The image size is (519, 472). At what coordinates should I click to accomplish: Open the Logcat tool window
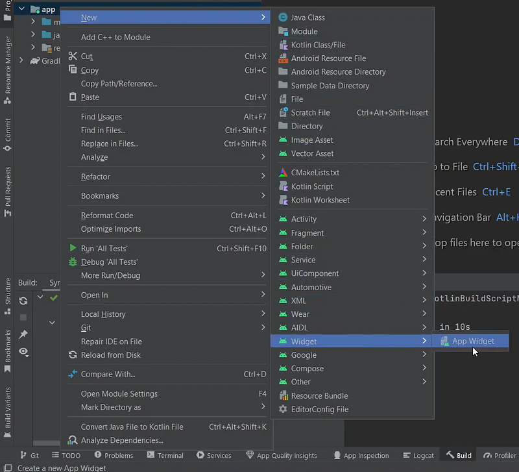(x=418, y=455)
